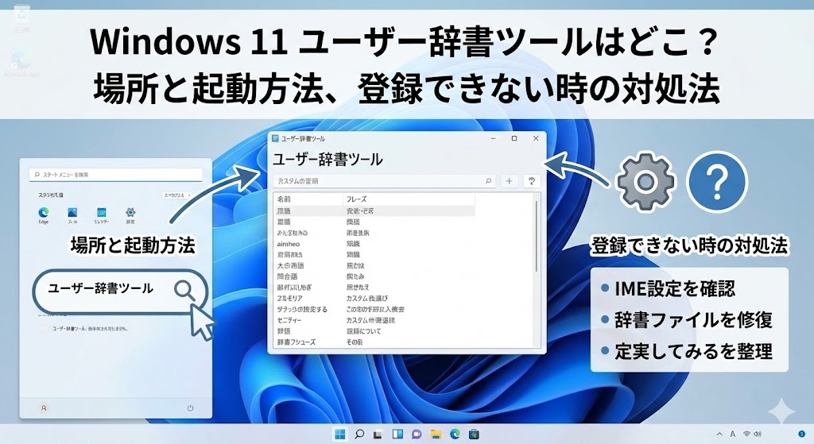Open Microsoft Store from the taskbar

coord(474,434)
